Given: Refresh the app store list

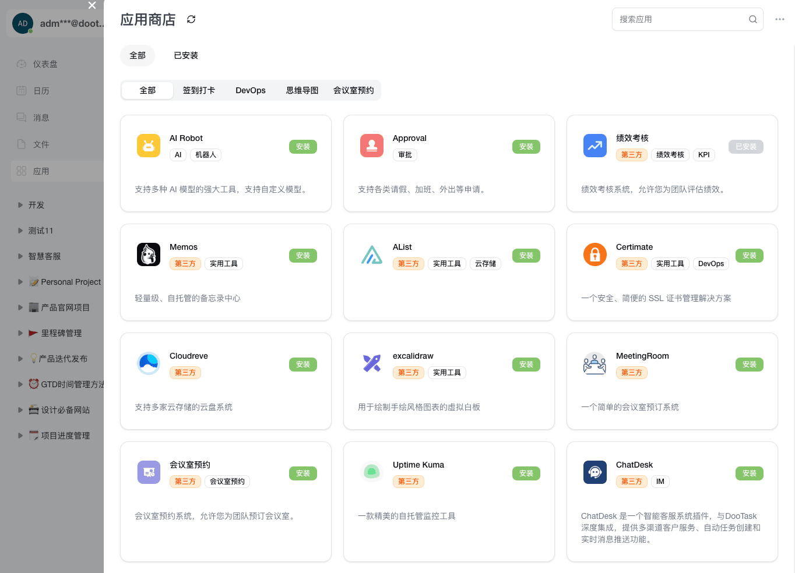Looking at the screenshot, I should [191, 19].
